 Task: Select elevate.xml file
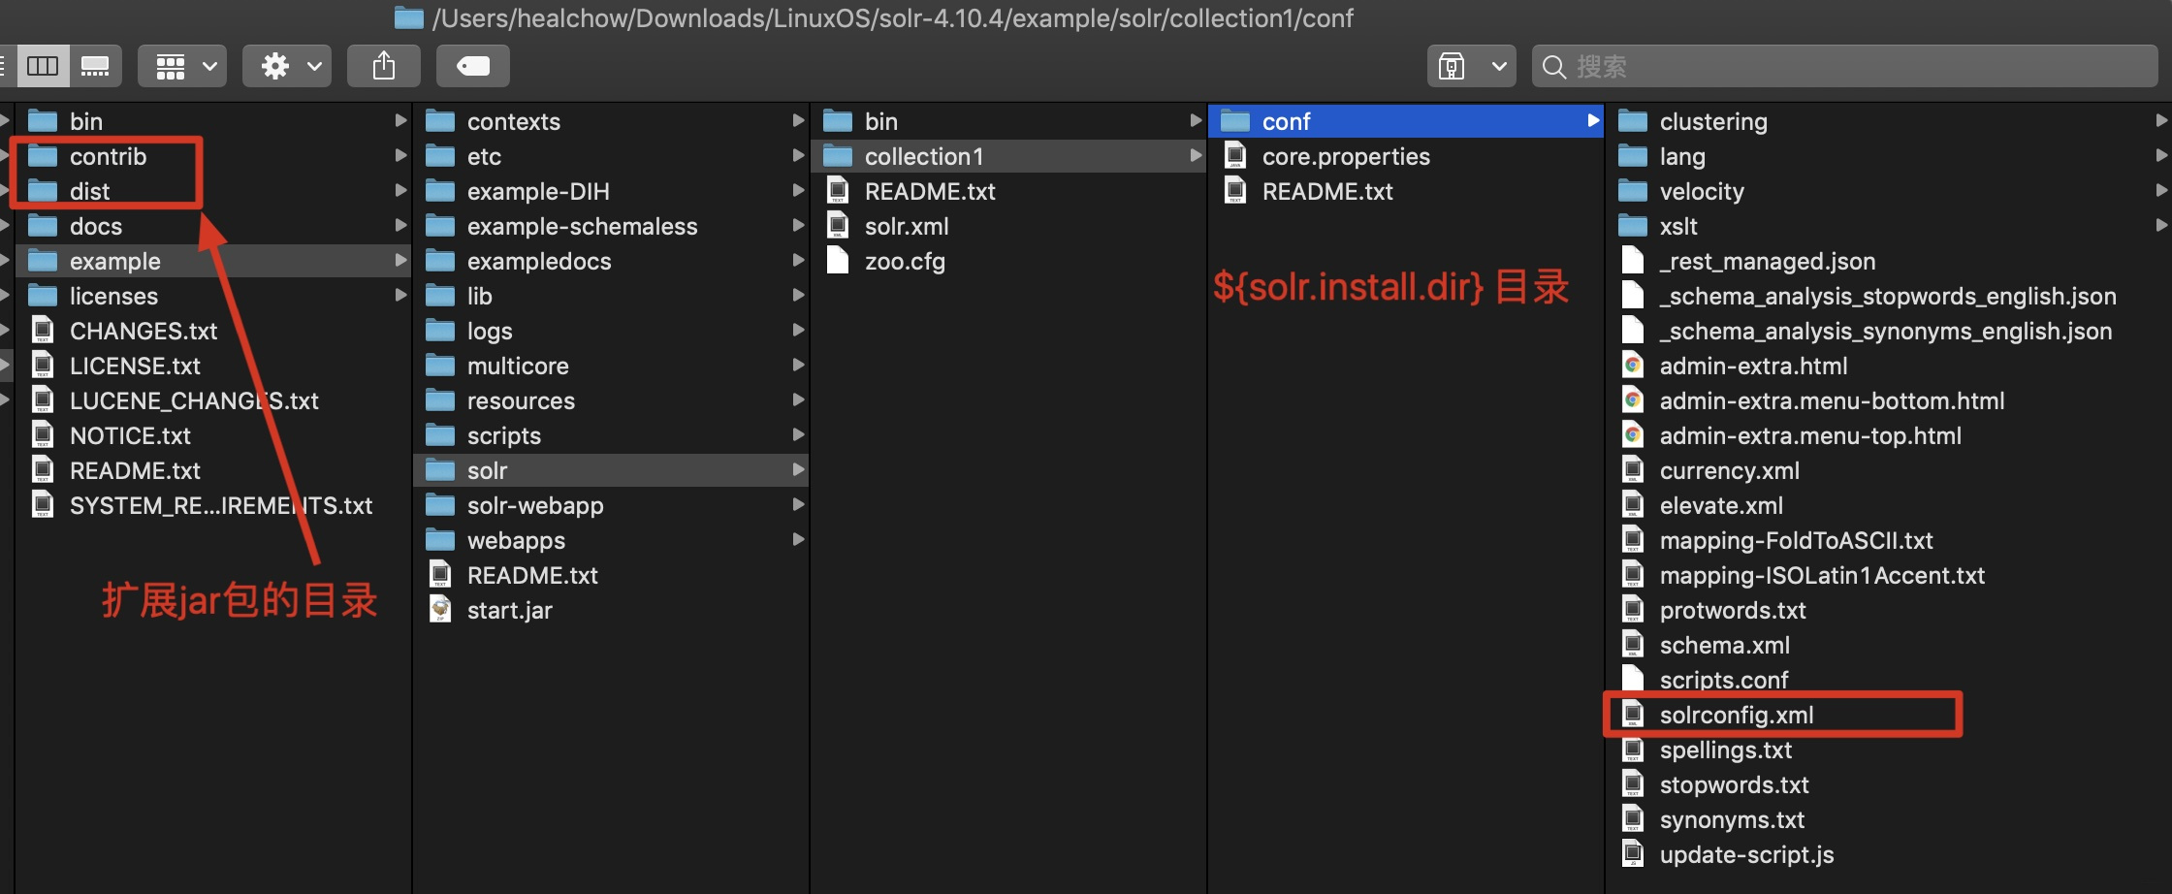click(1889, 505)
